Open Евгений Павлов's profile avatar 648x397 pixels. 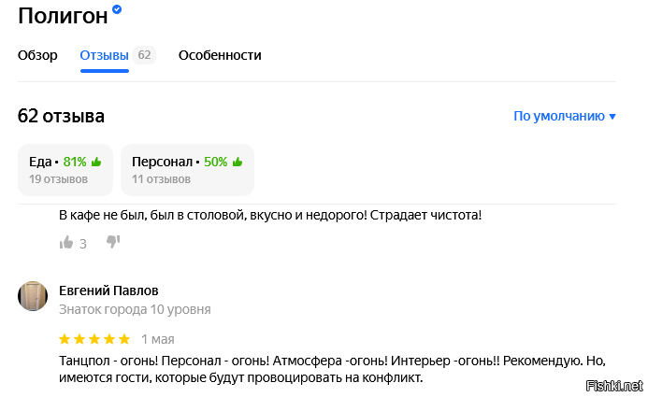[x=33, y=295]
